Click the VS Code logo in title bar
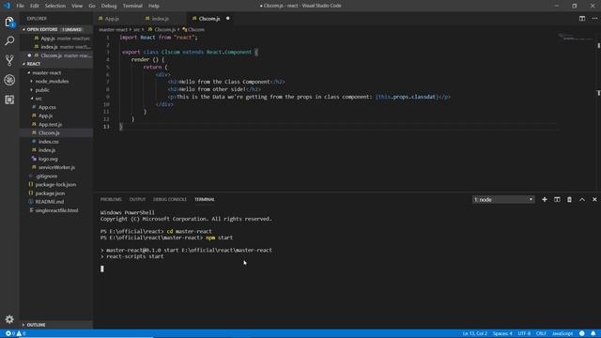Screen dimensions: 601x338 [7, 6]
